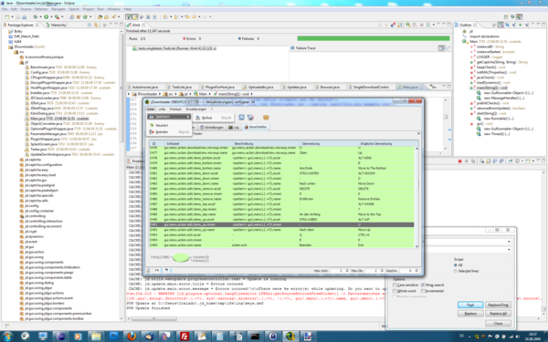Open the jDownloader Premium menu
This screenshot has width=548, height=342.
[x=175, y=109]
